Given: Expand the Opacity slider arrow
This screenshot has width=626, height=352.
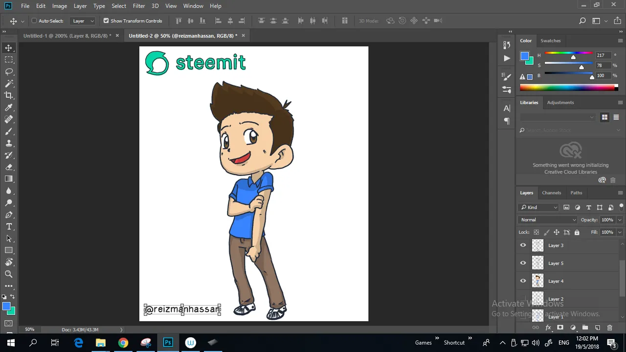Looking at the screenshot, I should point(620,220).
